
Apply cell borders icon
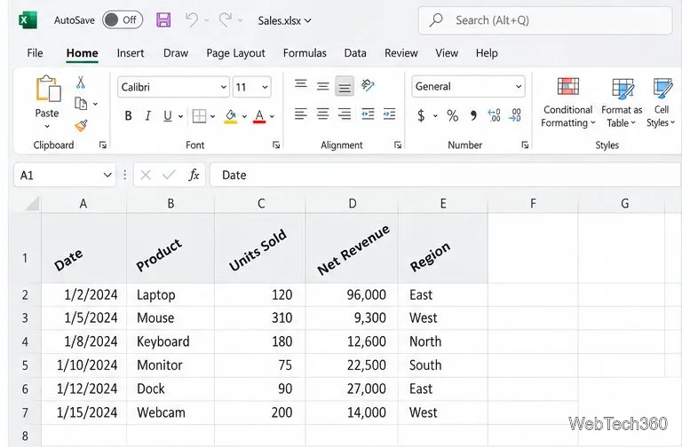coord(199,116)
